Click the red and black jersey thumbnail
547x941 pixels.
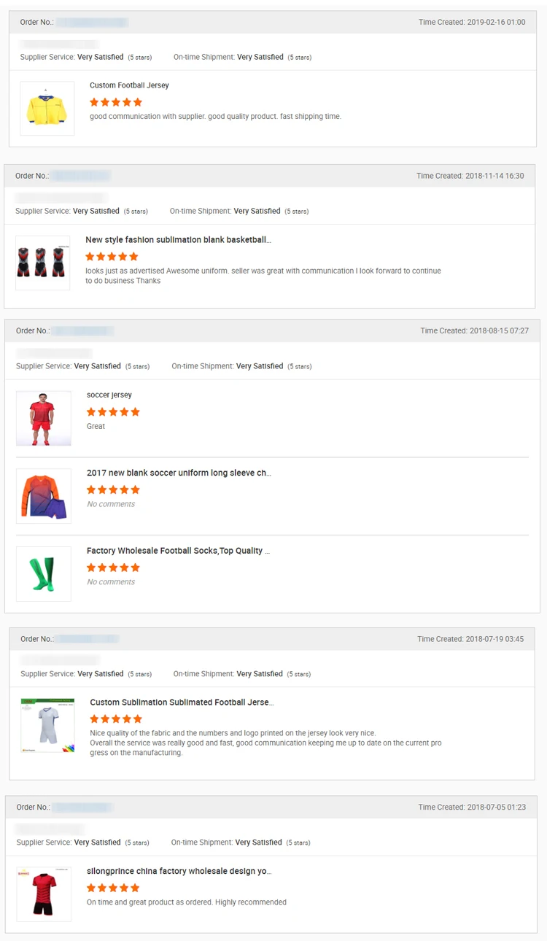(x=44, y=894)
